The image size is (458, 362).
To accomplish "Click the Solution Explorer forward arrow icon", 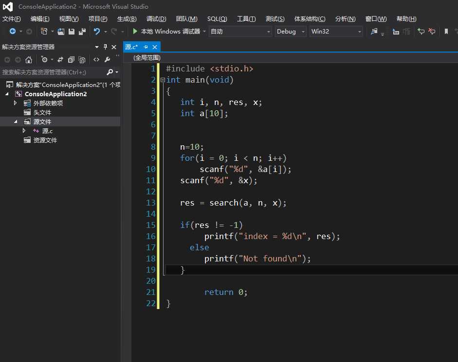I will tap(18, 60).
